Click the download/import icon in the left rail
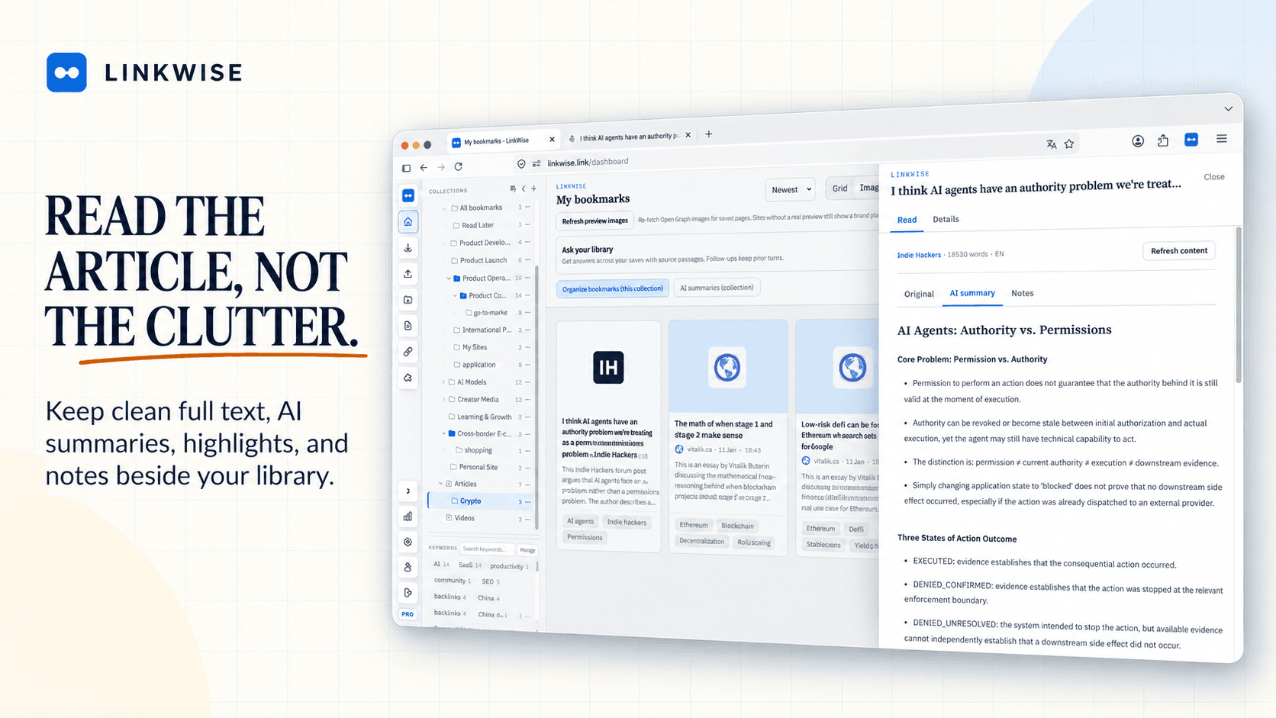Screen dimensions: 1276x718 (x=408, y=248)
